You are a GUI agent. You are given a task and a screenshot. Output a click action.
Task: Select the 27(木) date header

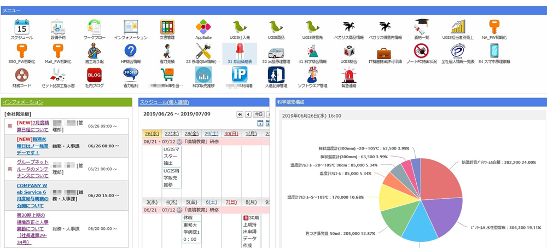click(172, 134)
